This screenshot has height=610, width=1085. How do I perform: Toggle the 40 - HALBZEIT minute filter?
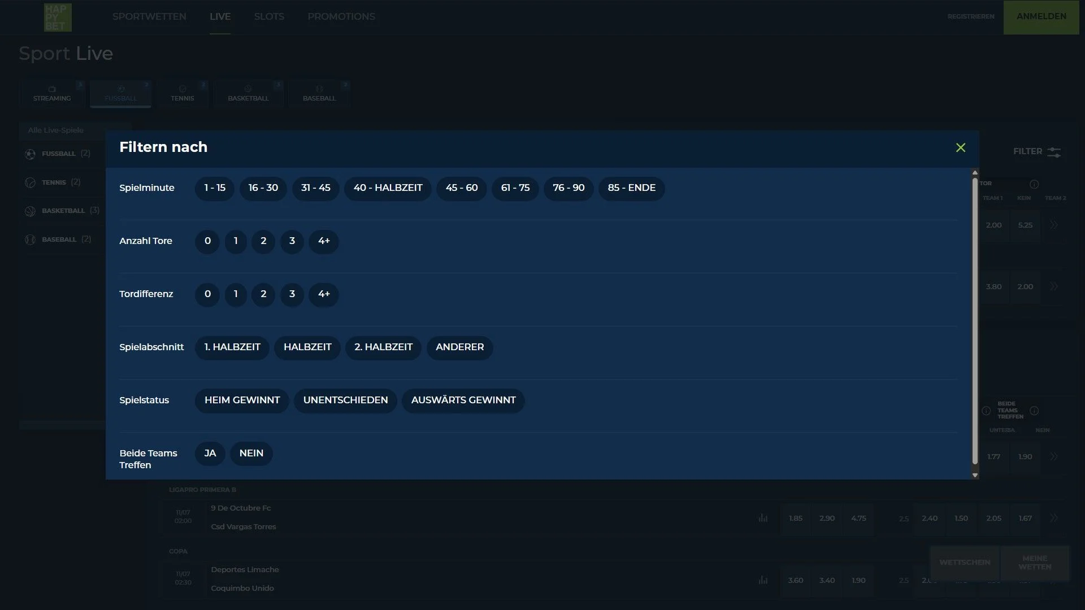[388, 188]
